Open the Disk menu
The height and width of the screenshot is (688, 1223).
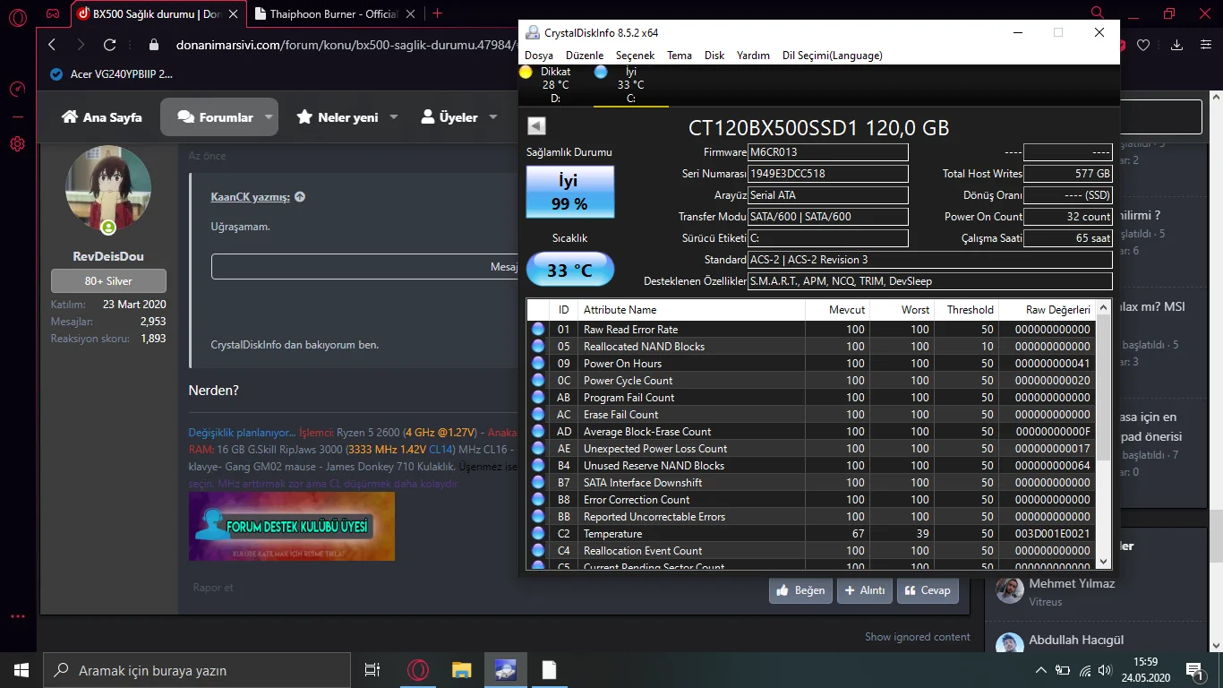tap(714, 56)
